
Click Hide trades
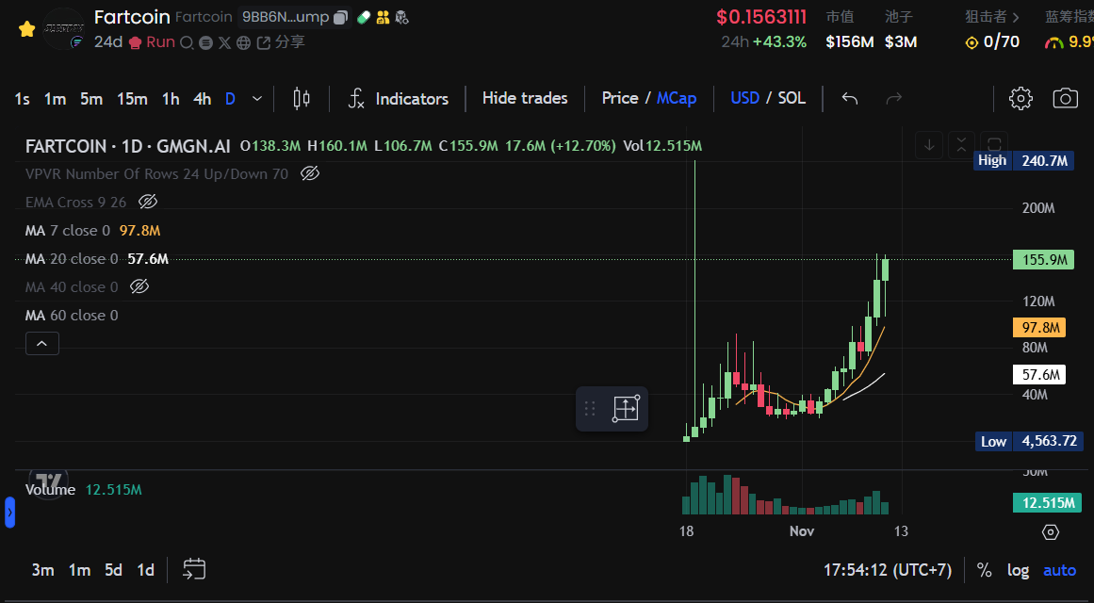pyautogui.click(x=524, y=98)
